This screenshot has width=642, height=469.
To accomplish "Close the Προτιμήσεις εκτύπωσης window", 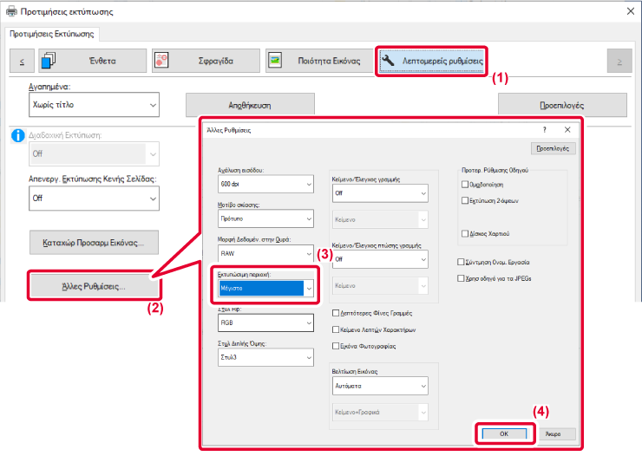I will (631, 11).
